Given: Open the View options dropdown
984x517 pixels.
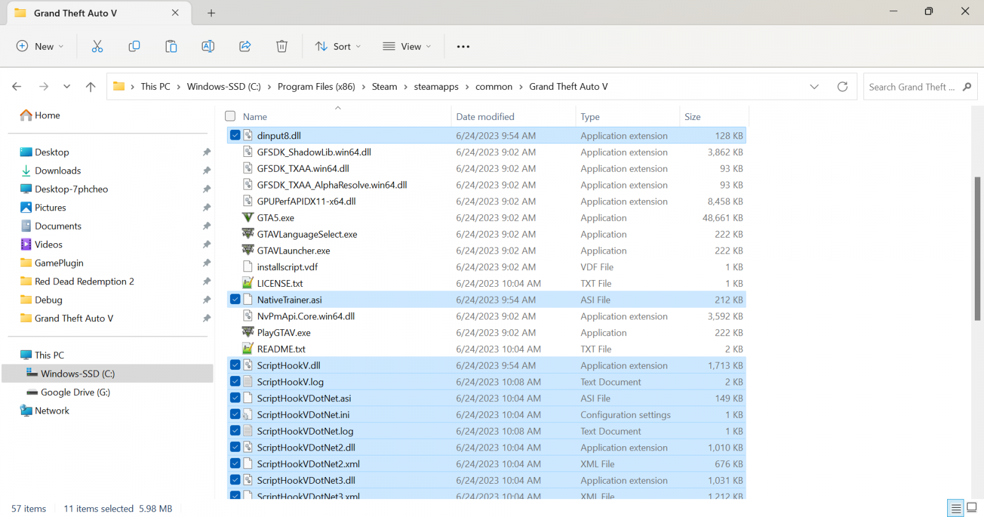Looking at the screenshot, I should 407,46.
